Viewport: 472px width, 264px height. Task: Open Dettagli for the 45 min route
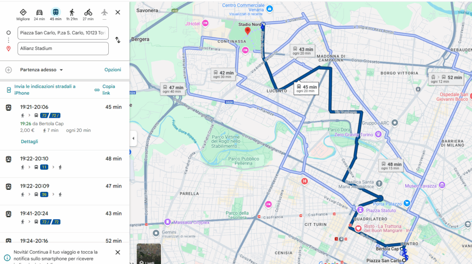point(29,142)
